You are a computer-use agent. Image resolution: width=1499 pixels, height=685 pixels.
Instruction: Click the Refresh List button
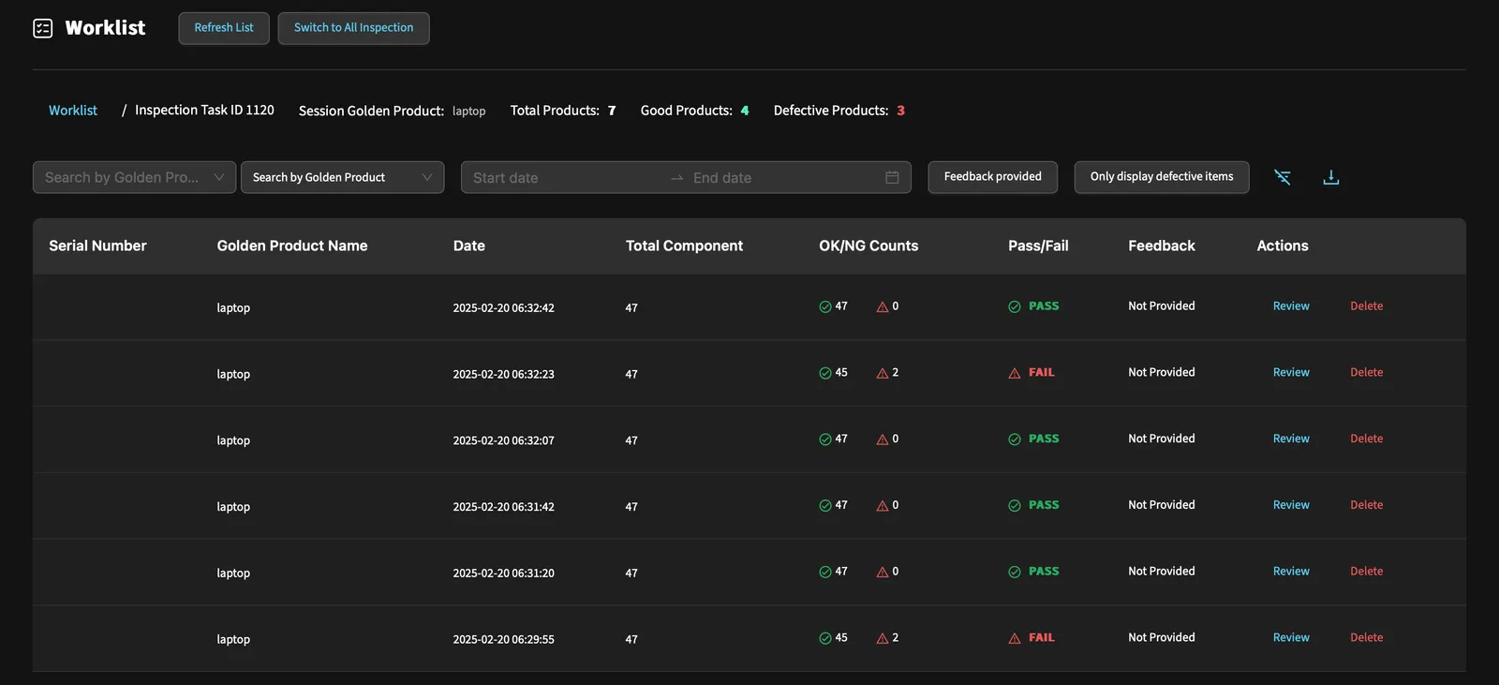coord(224,28)
